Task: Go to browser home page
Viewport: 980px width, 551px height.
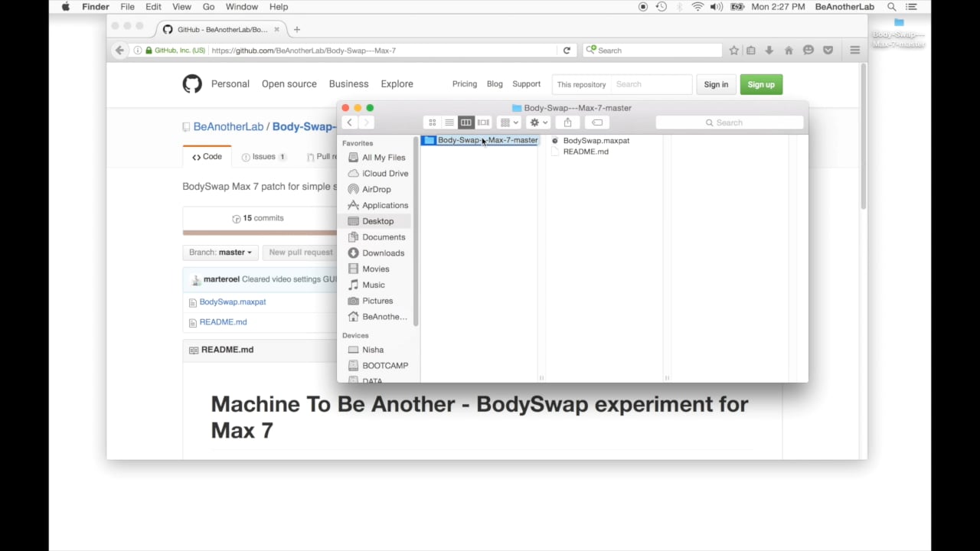Action: [789, 51]
